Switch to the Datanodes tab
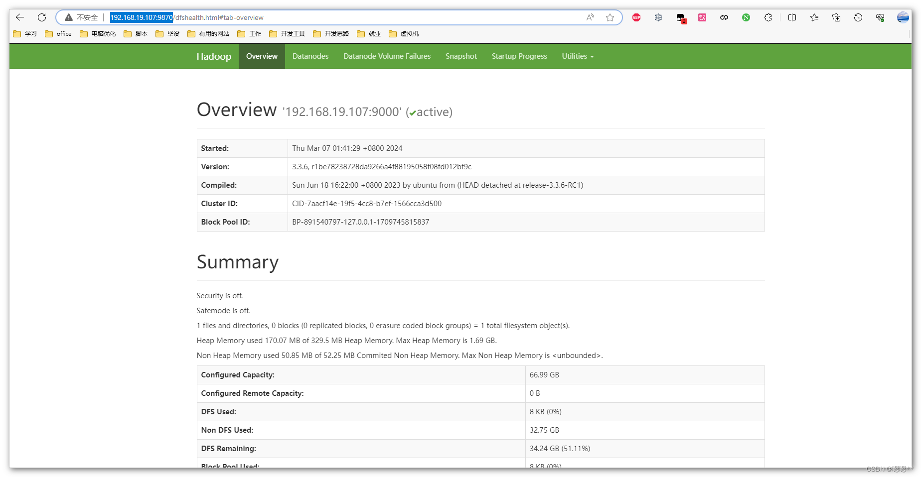The image size is (921, 477). point(310,56)
